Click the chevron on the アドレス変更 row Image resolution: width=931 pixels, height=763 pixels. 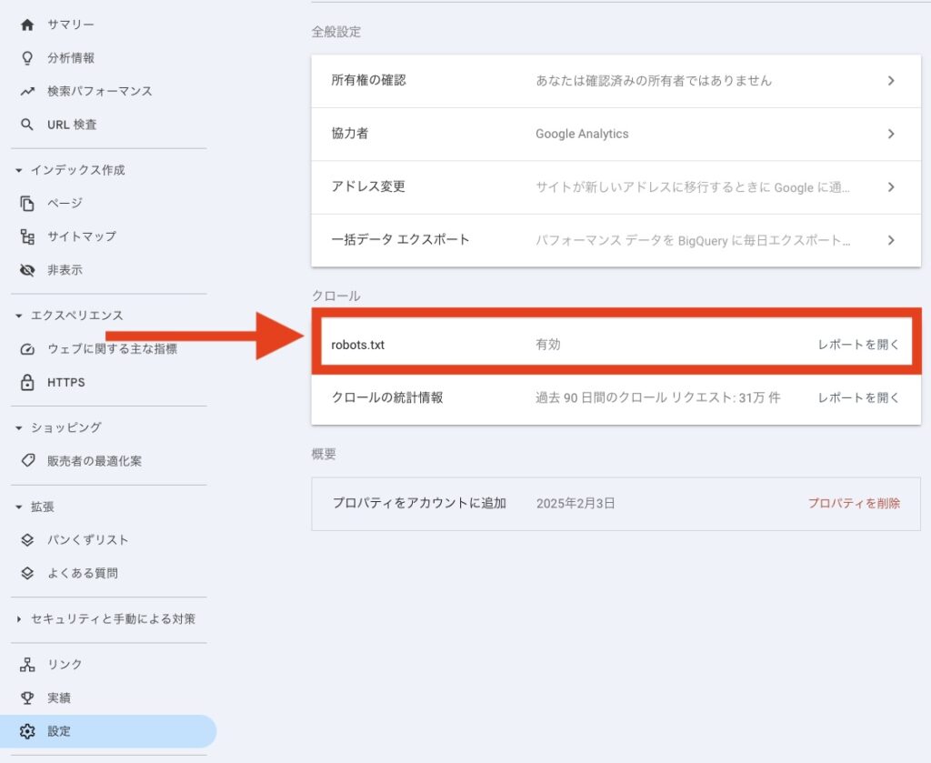(x=891, y=187)
